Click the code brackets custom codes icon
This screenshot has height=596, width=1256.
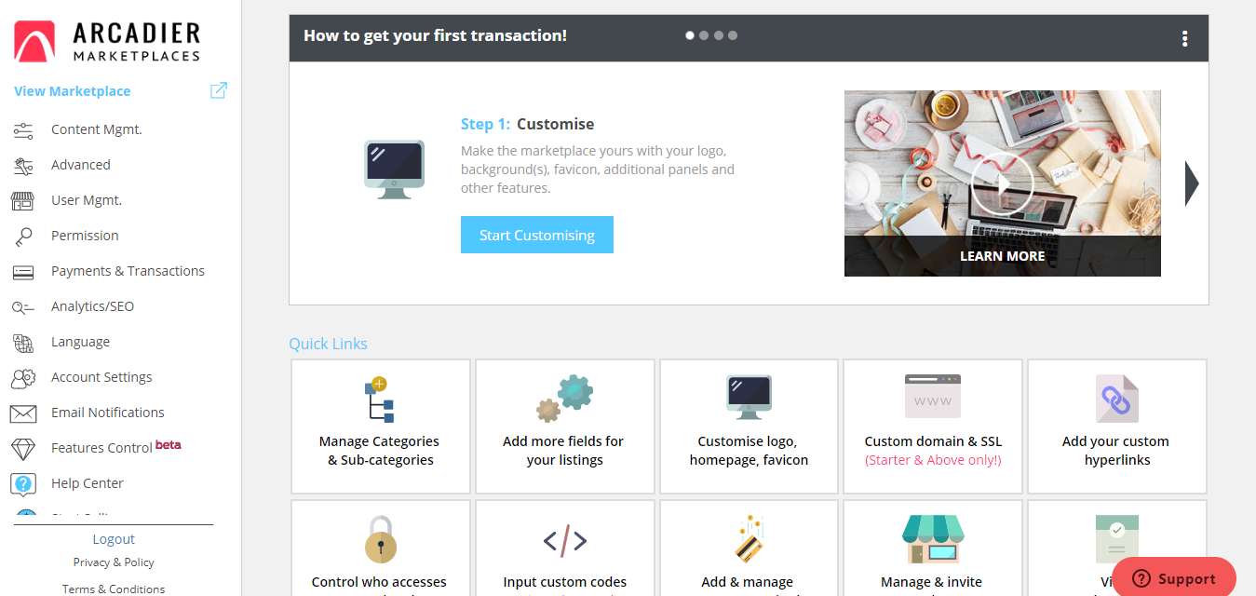pos(564,540)
